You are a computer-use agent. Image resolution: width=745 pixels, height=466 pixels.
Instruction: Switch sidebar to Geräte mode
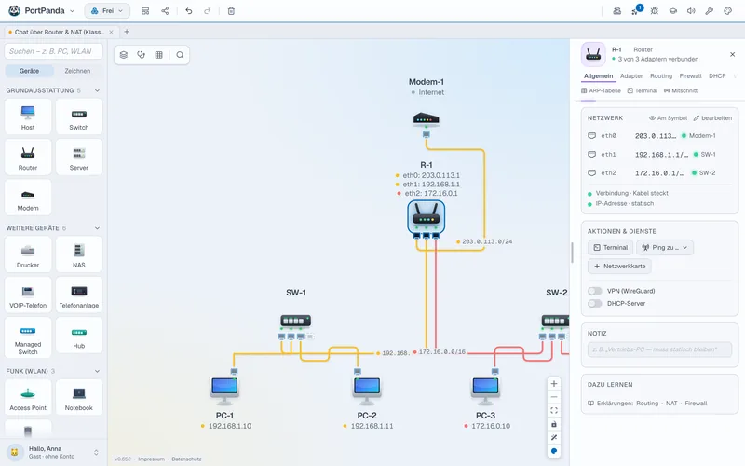point(29,71)
